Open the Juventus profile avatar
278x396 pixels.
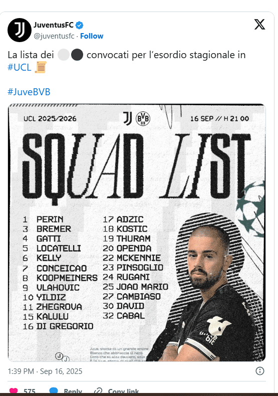click(x=20, y=30)
